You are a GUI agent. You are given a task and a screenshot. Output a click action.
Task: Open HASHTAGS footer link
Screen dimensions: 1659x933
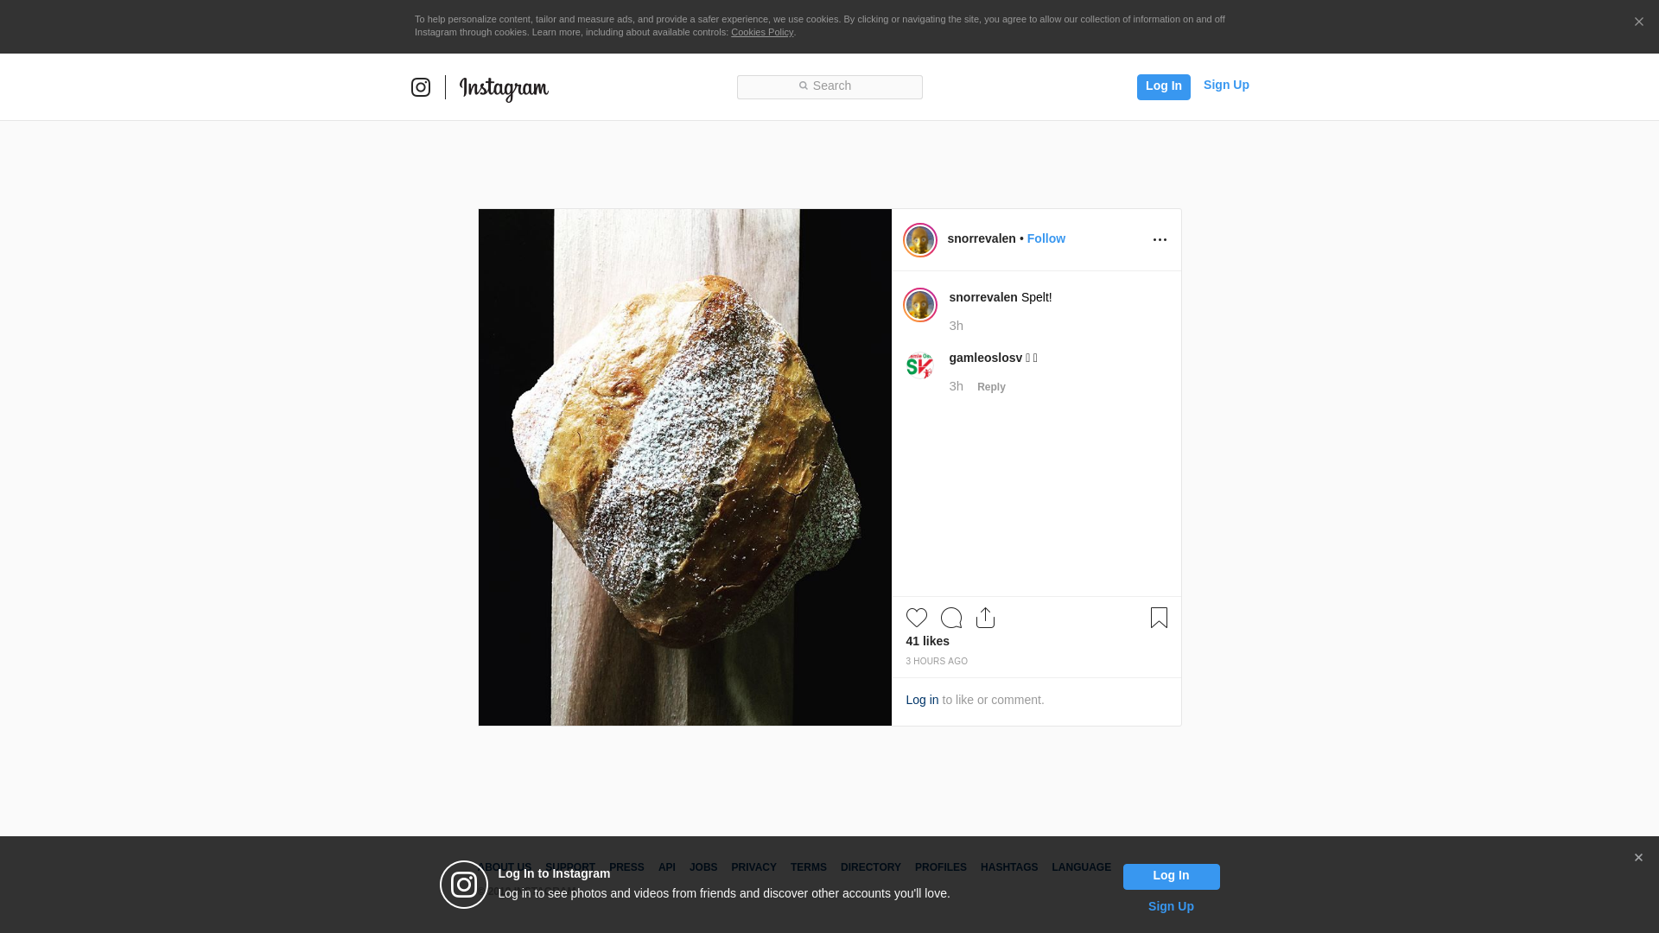click(1009, 867)
